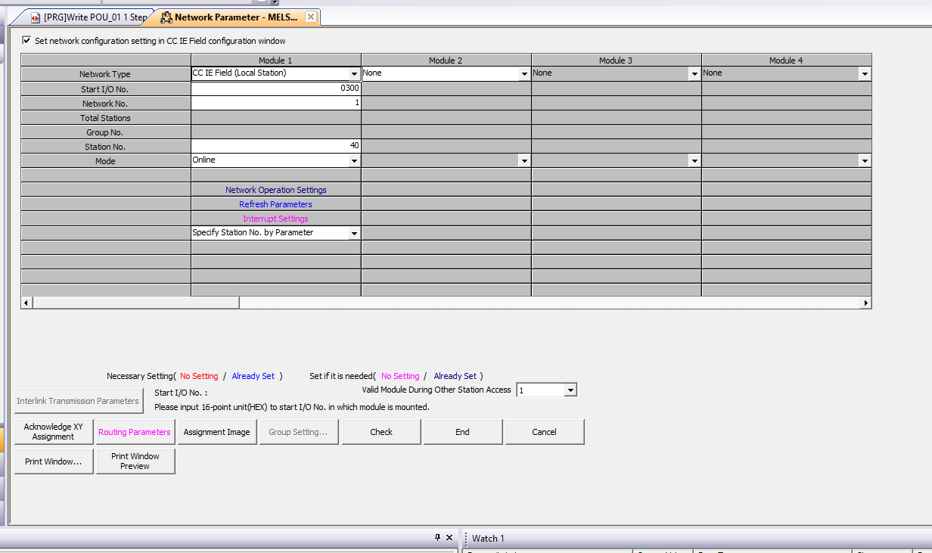The height and width of the screenshot is (553, 932).
Task: Click the pin icon on the bottom panel
Action: (437, 538)
